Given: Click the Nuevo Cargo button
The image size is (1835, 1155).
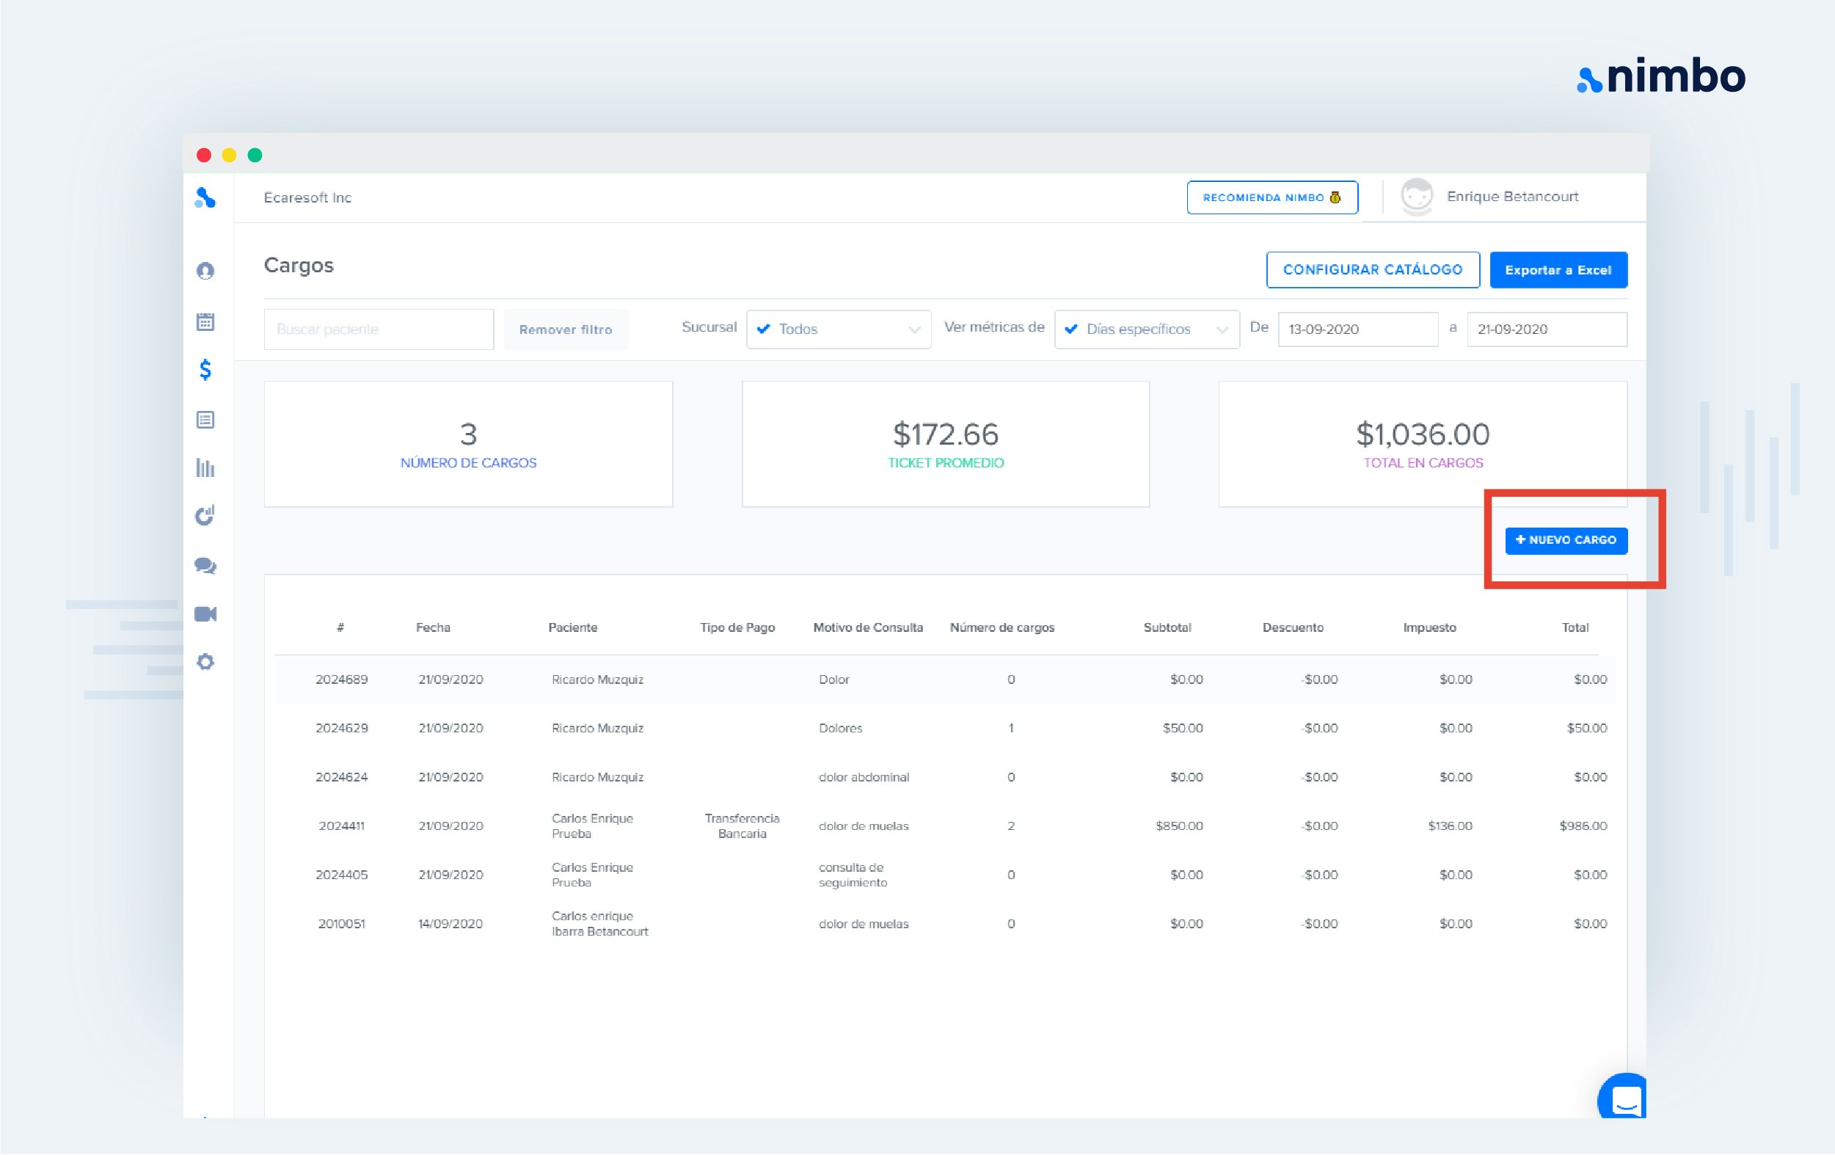Looking at the screenshot, I should 1565,540.
